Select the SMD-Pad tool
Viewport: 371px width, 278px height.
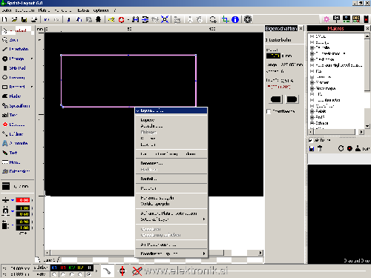(x=14, y=68)
